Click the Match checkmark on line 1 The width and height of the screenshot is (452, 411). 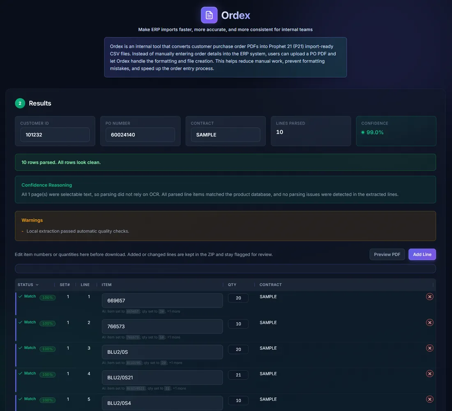click(x=20, y=296)
